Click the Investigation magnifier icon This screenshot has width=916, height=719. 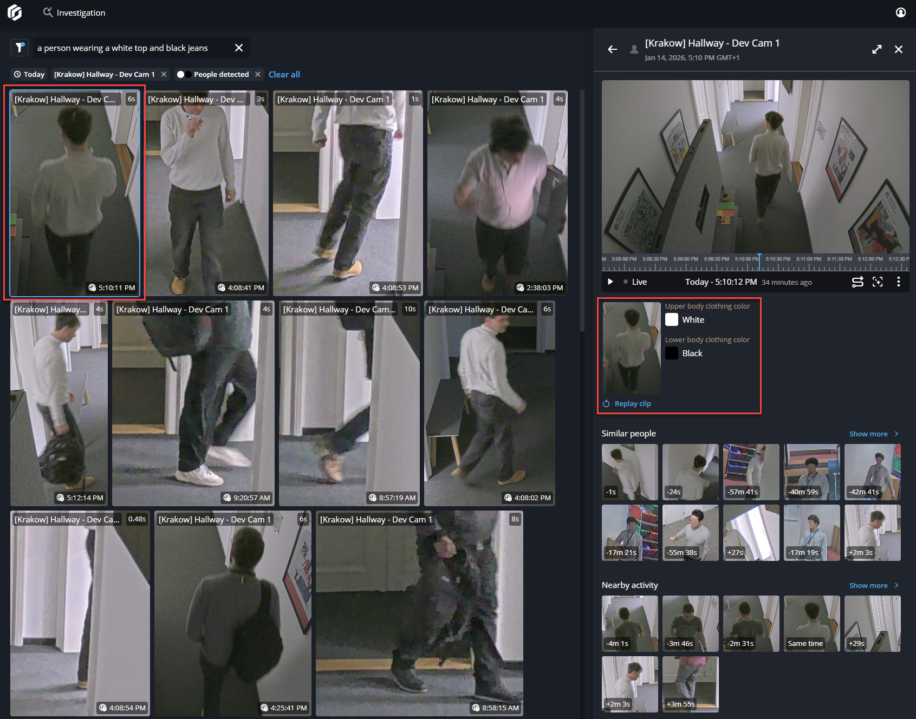click(48, 12)
